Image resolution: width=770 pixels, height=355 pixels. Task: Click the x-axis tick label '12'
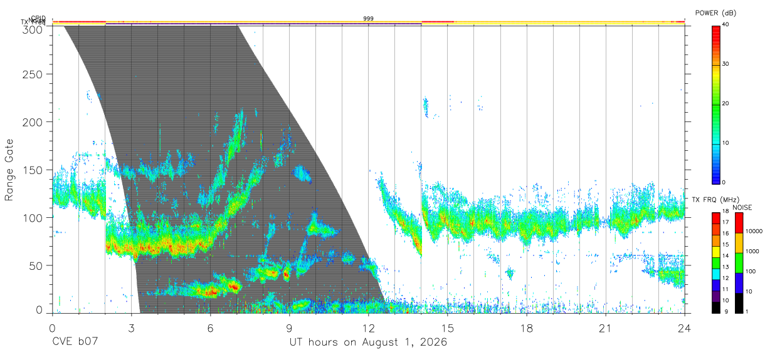tap(369, 328)
